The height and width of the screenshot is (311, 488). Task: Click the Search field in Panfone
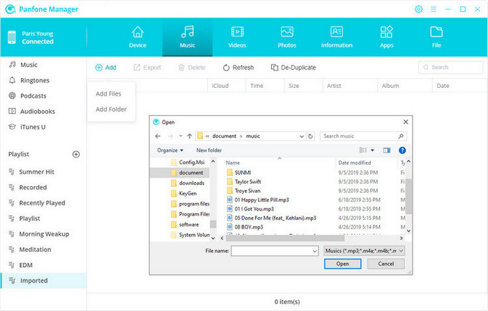[x=450, y=67]
